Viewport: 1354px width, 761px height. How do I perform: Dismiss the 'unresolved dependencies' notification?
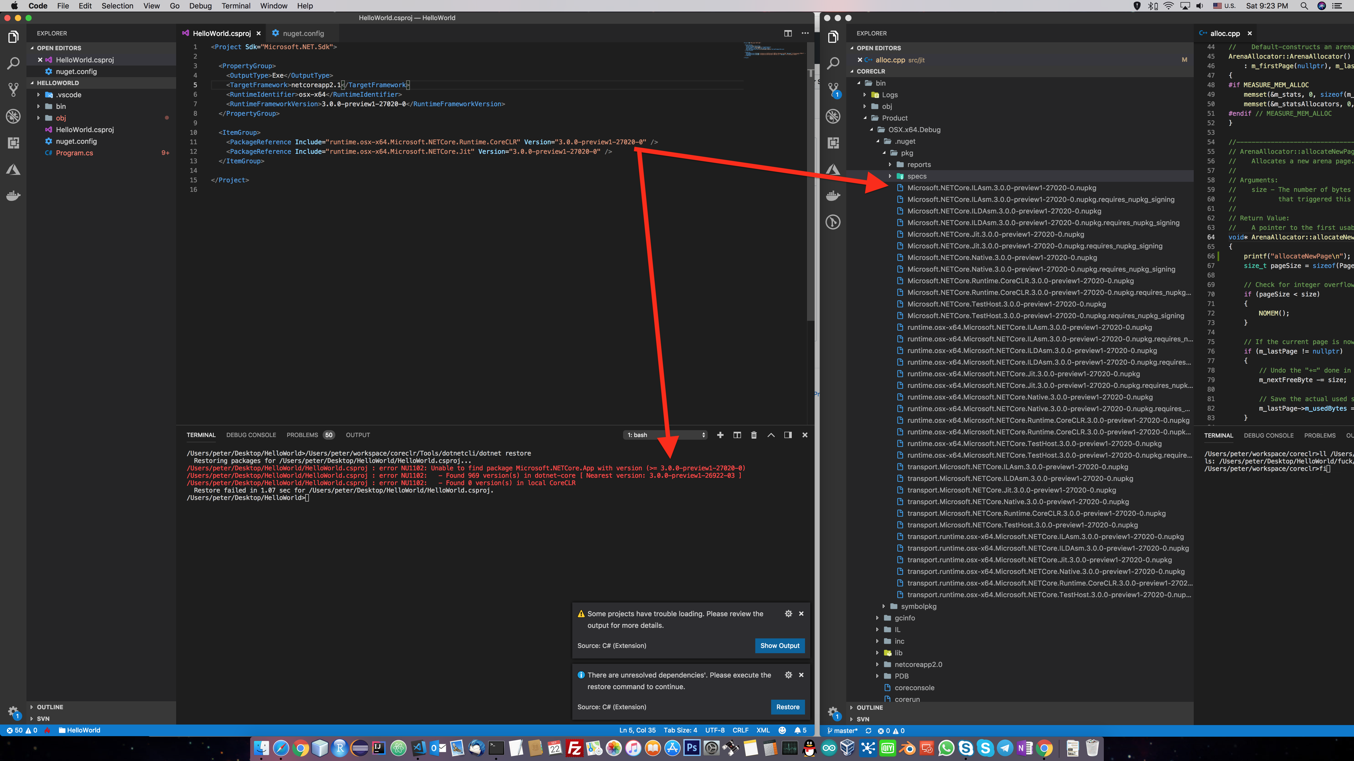[x=801, y=675]
